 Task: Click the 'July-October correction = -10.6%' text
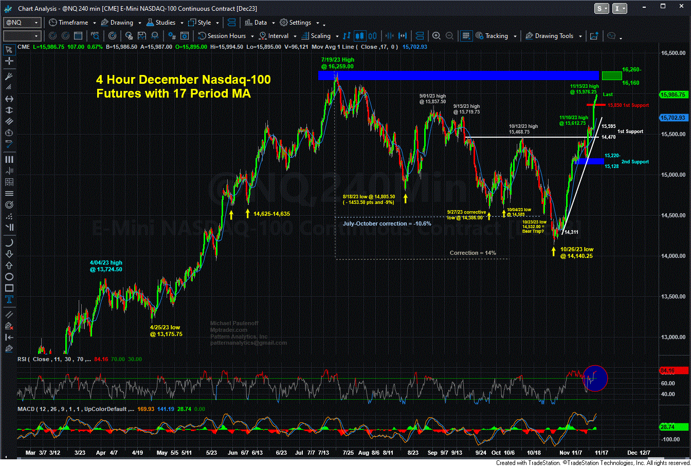[387, 223]
